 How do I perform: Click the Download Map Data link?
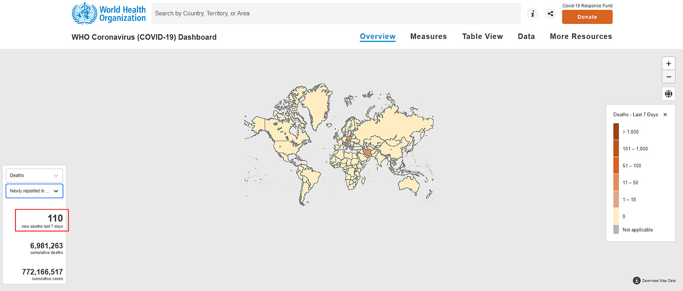[x=659, y=281]
